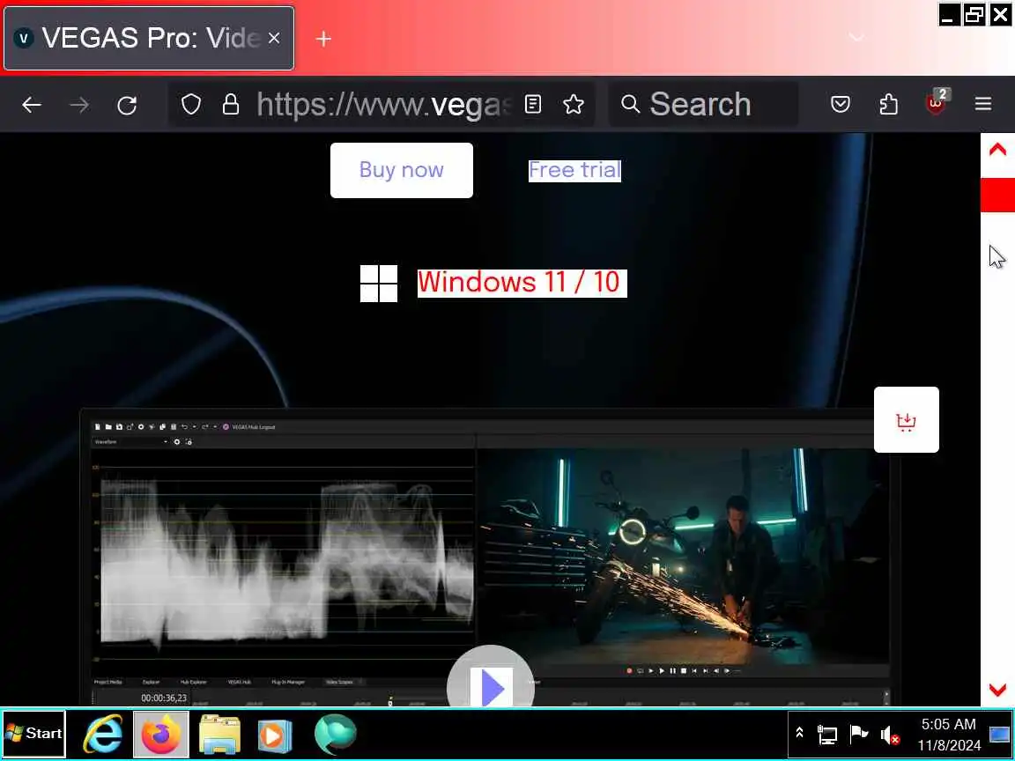Select the VEGAS Pro tab

[149, 38]
